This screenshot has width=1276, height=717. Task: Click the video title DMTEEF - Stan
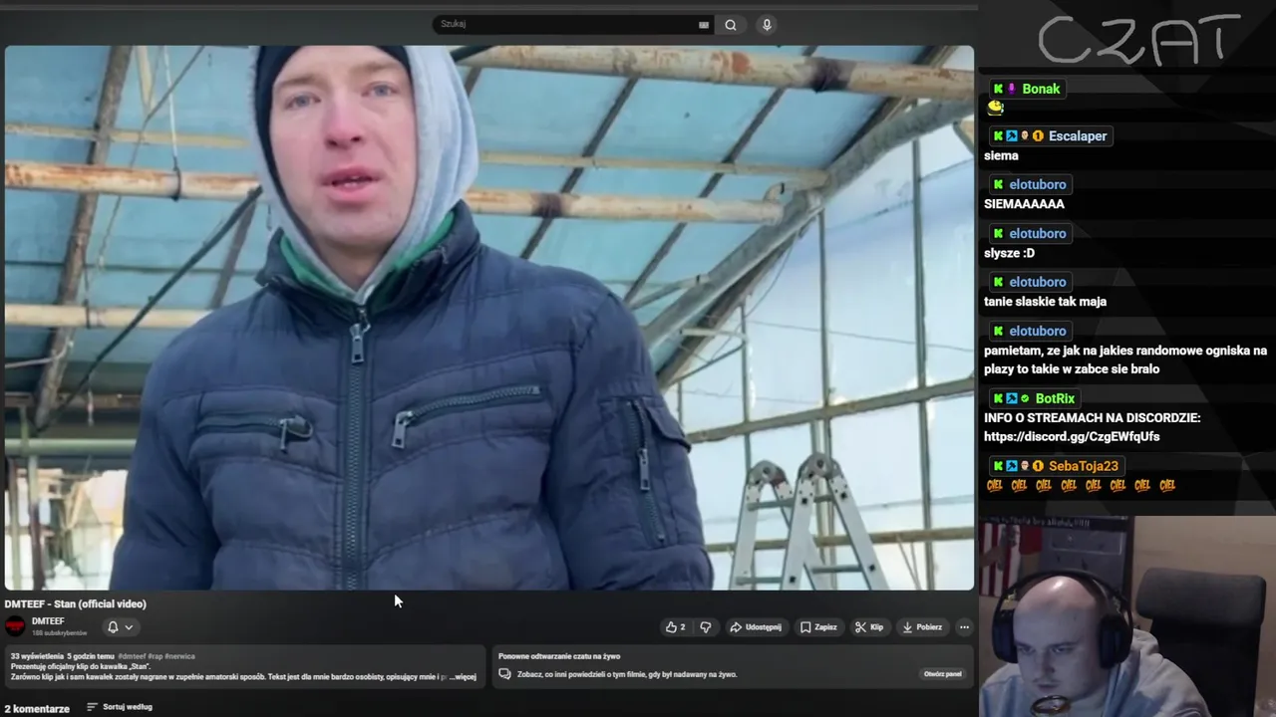coord(76,603)
